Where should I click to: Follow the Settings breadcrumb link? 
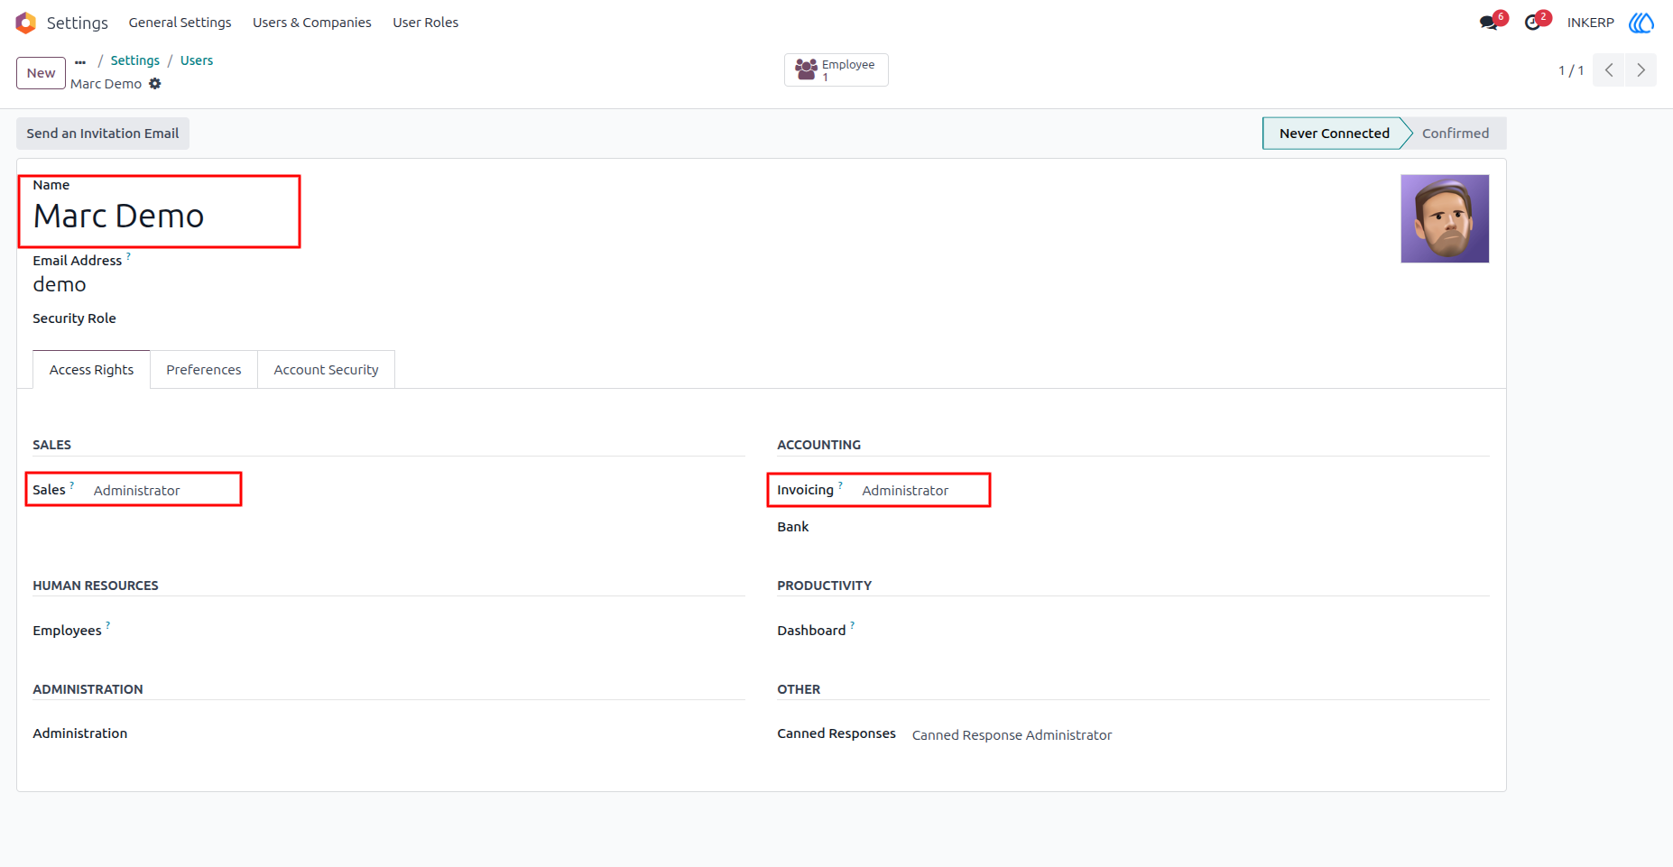pos(135,60)
